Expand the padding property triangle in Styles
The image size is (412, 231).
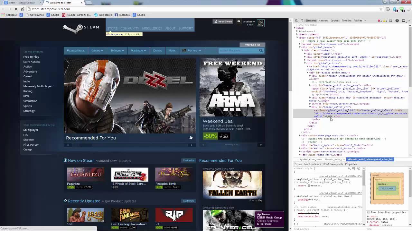[x=310, y=200]
